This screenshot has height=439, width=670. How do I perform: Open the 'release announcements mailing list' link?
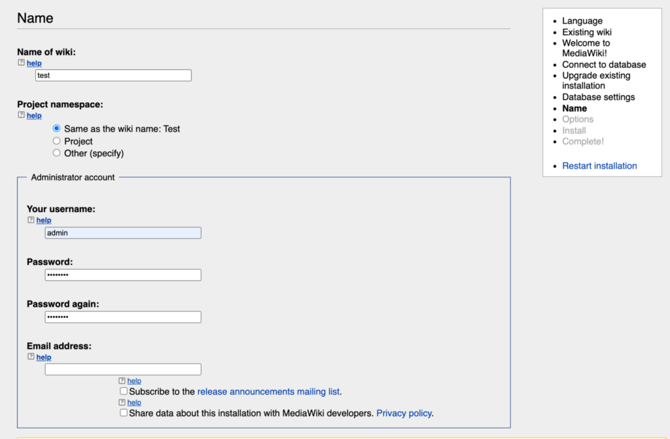point(269,391)
